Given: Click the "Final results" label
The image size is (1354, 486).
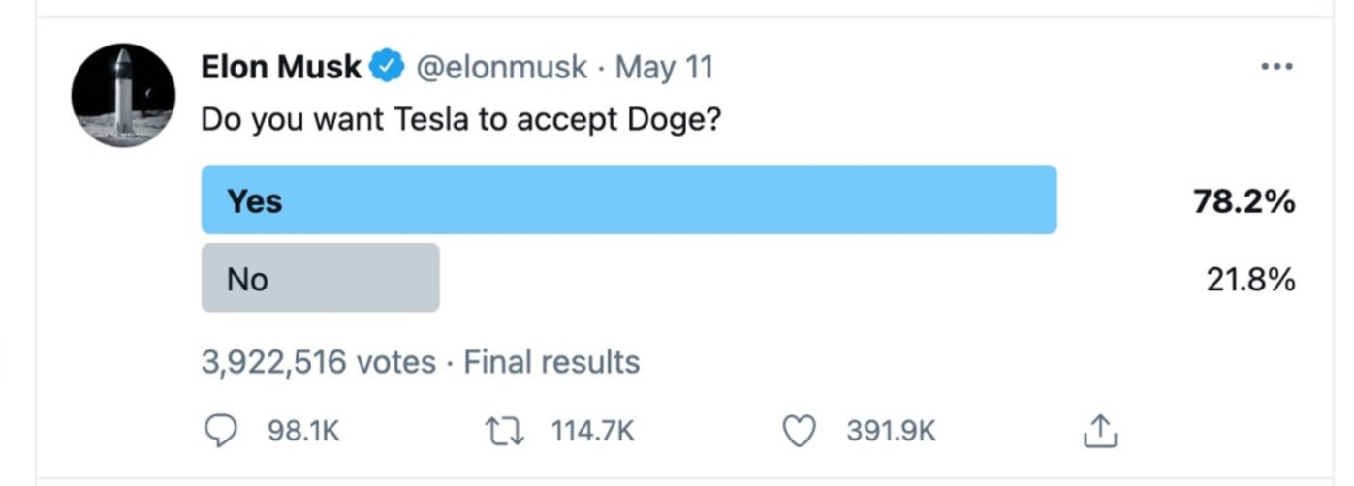Looking at the screenshot, I should [551, 362].
